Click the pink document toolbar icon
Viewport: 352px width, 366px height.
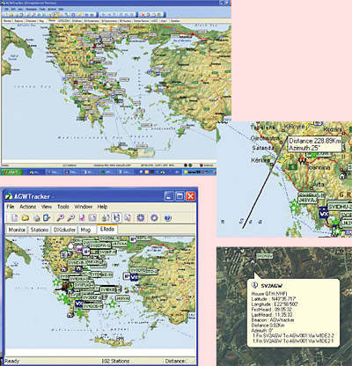pyautogui.click(x=82, y=218)
